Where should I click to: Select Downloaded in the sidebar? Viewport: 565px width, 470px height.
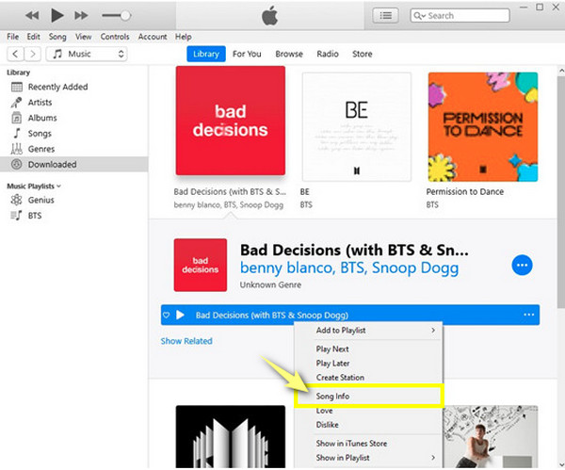(x=73, y=164)
